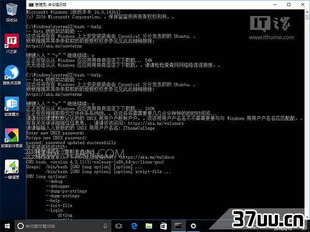Click the "GNU bash, version 4.3.11" line
Viewport: 310px width, 232px height.
tap(95, 162)
